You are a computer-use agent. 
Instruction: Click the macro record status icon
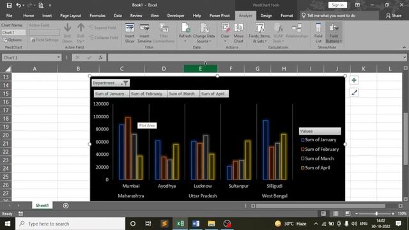click(20, 214)
